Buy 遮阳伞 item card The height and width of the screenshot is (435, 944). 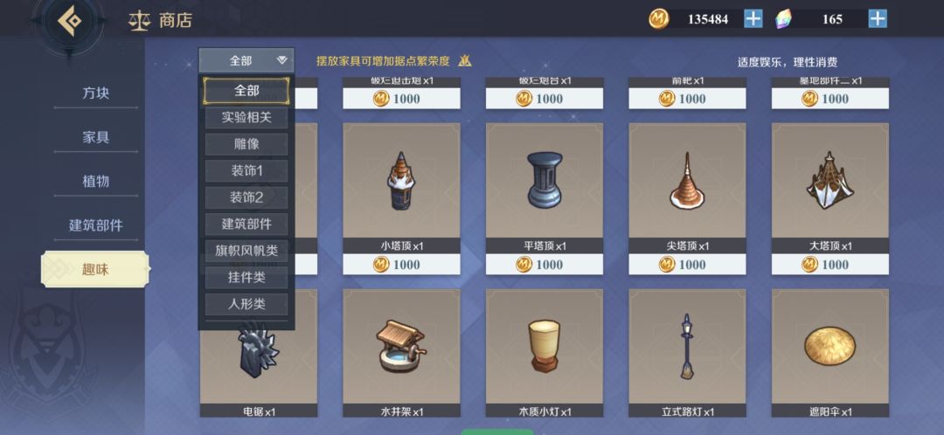click(830, 353)
